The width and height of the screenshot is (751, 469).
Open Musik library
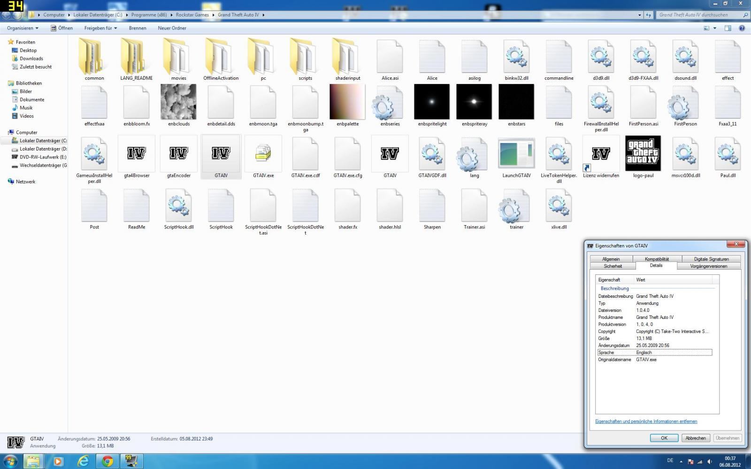click(x=26, y=108)
